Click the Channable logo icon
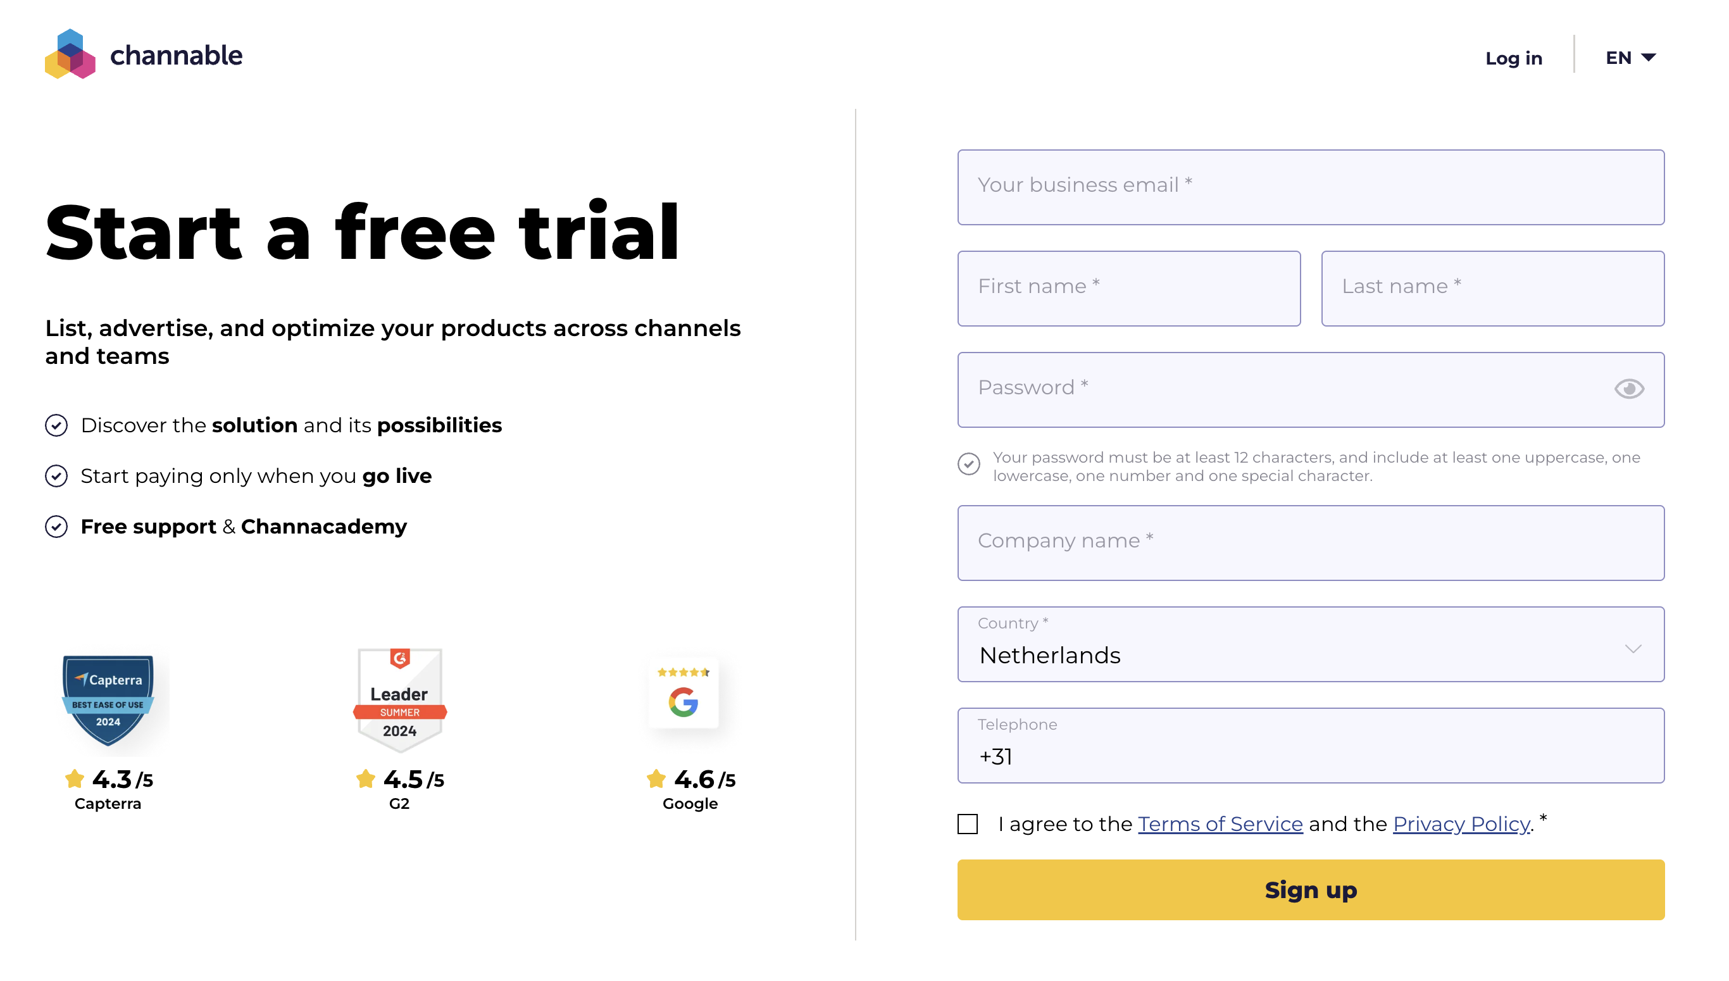The height and width of the screenshot is (981, 1729). (70, 54)
